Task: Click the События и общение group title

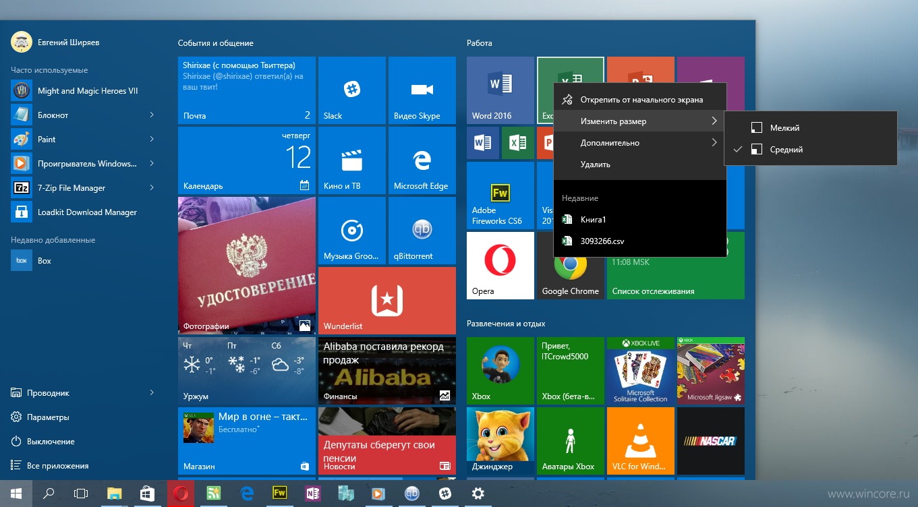Action: (216, 43)
